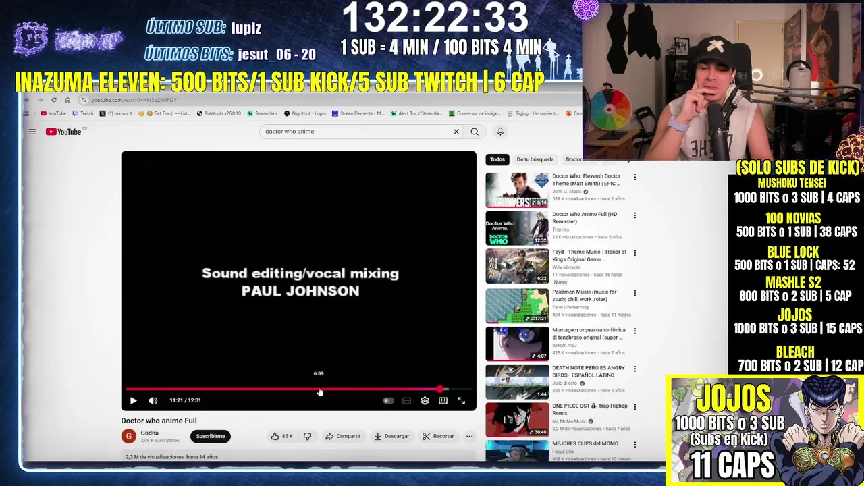
Task: Open options menu for Montagem orquestra video
Action: (x=634, y=331)
